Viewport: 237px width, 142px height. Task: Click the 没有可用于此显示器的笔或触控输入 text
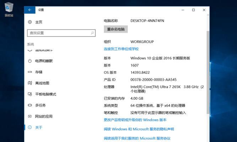point(158,113)
